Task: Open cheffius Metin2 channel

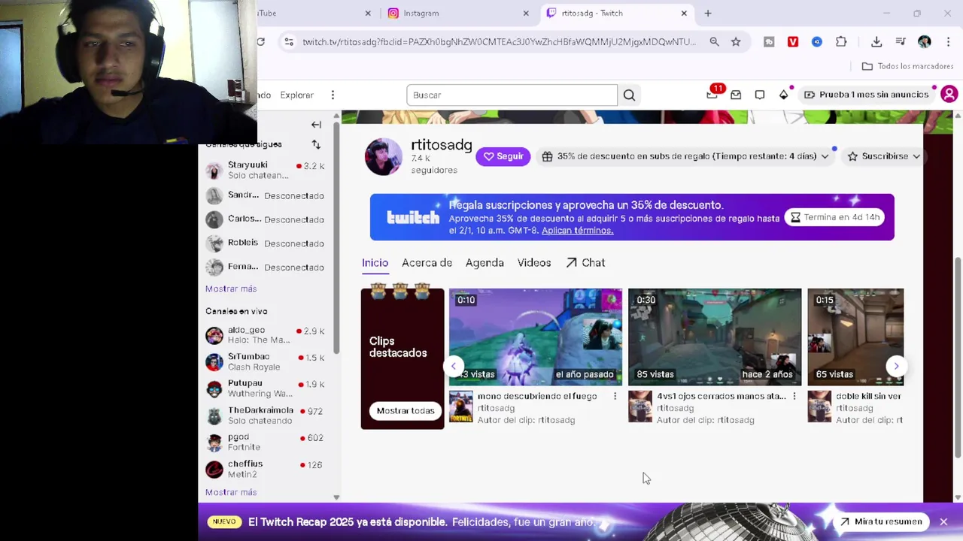Action: (266, 469)
